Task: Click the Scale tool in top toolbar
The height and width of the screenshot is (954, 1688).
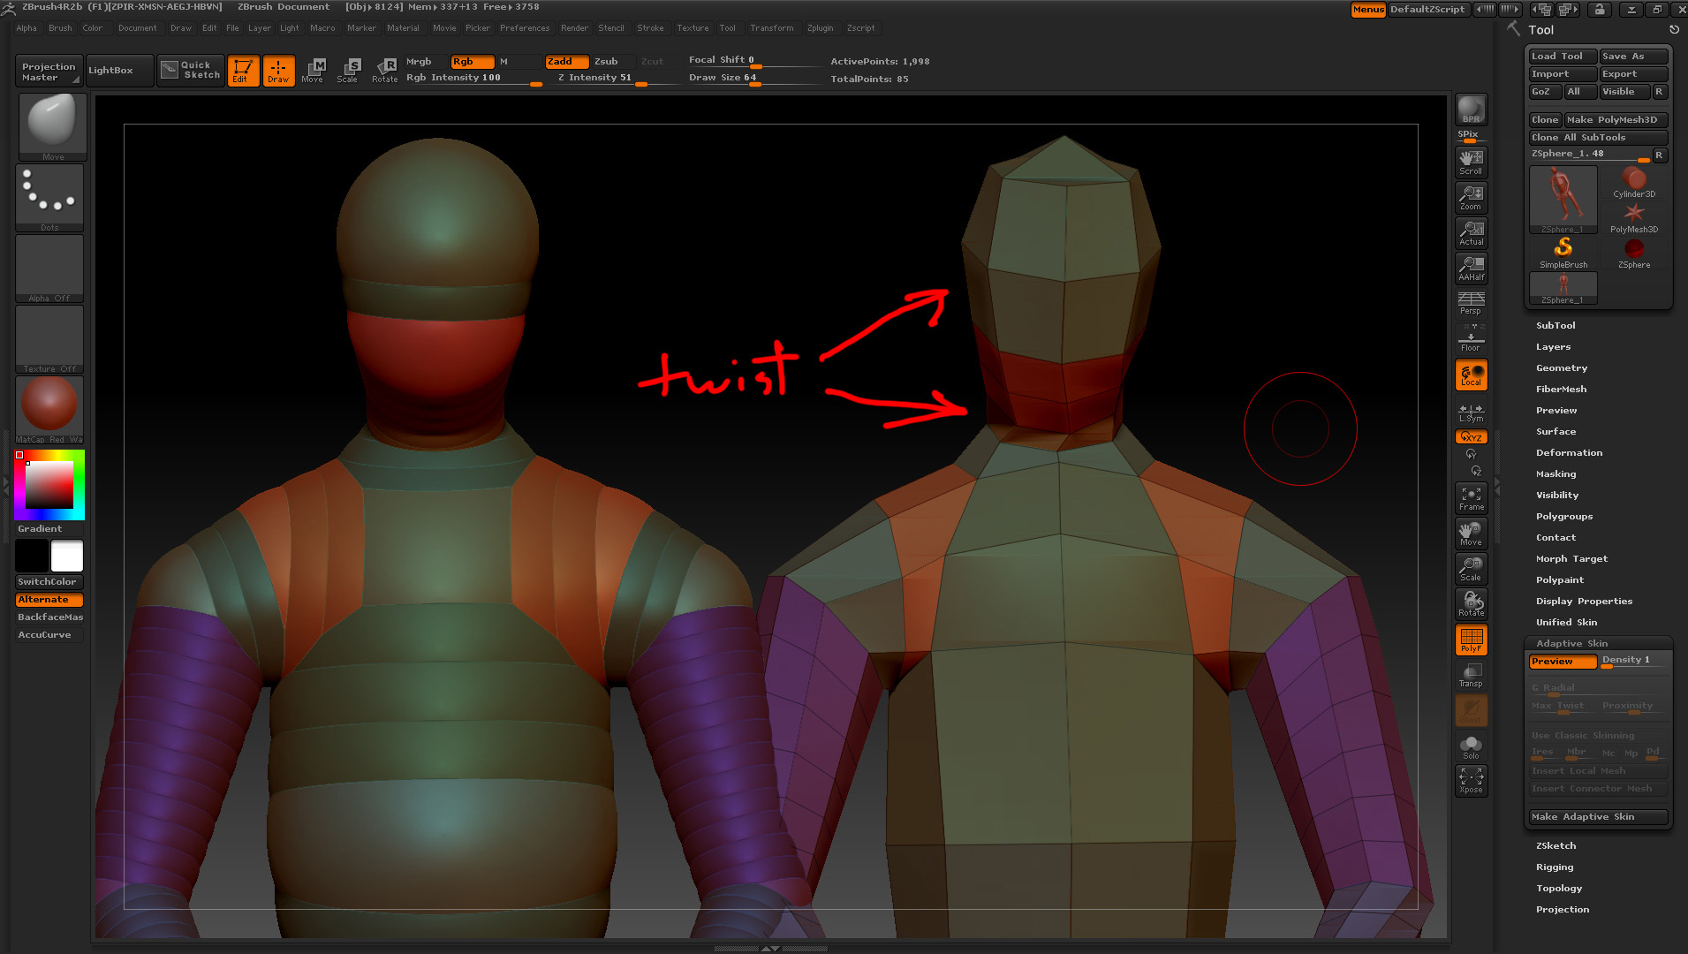Action: click(x=348, y=70)
